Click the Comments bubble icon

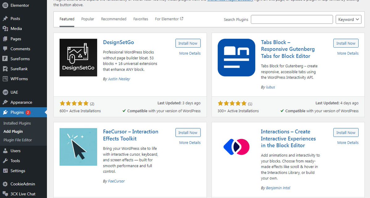pyautogui.click(x=5, y=49)
